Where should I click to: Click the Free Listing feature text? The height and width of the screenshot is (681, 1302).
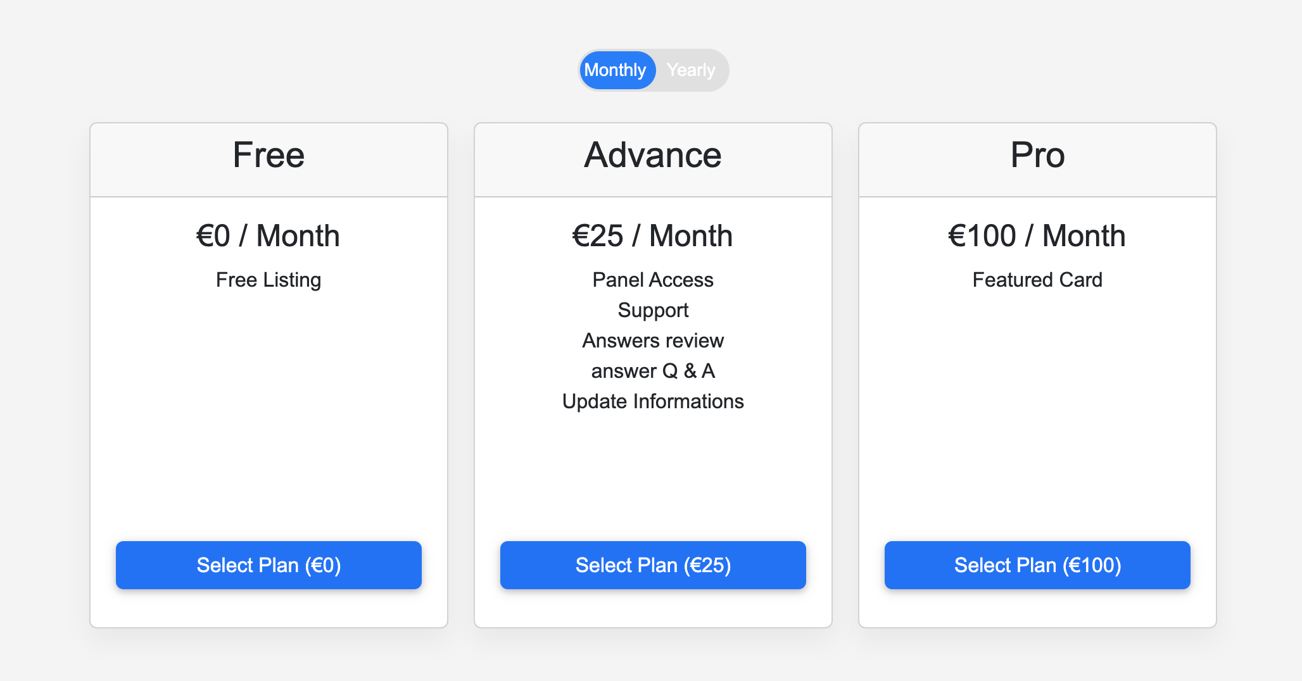[269, 280]
